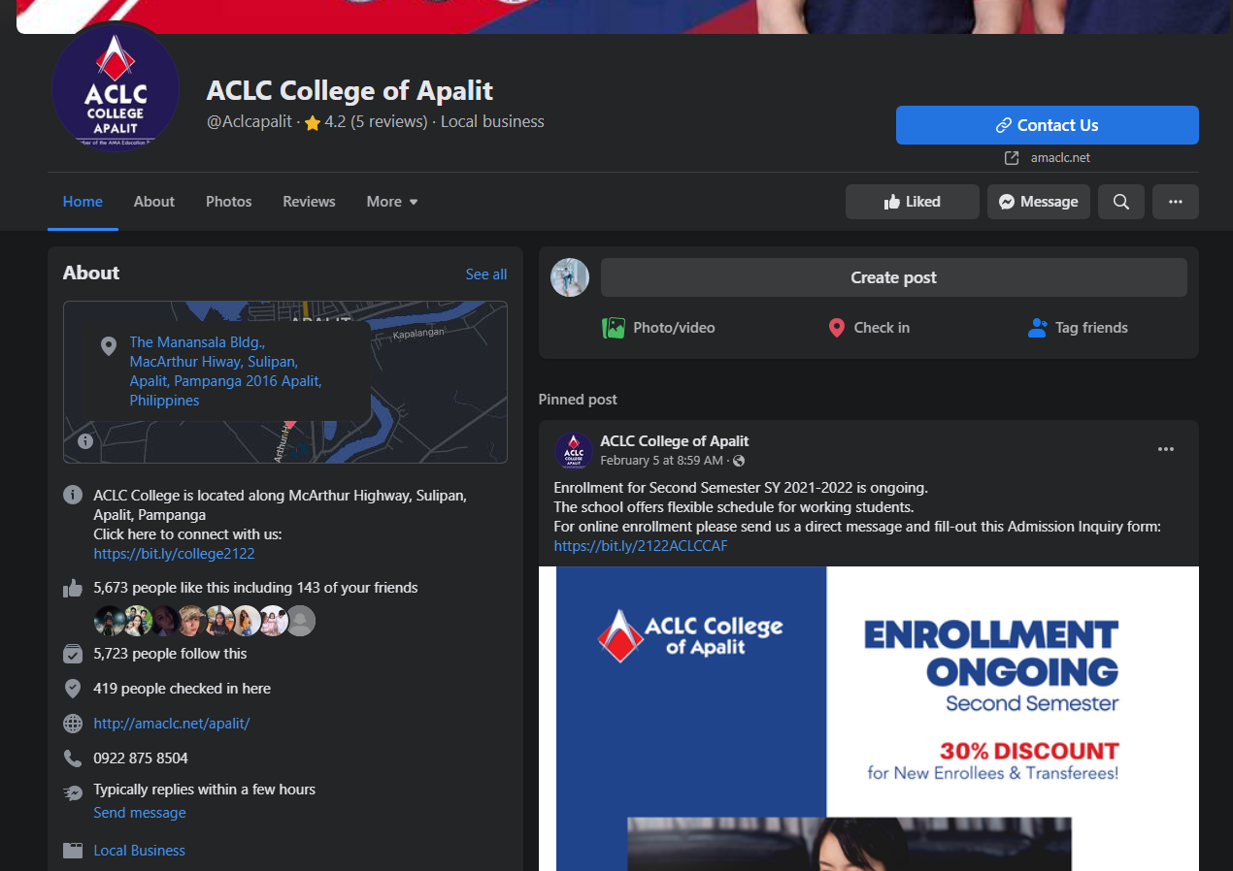Switch to the Reviews tab
This screenshot has width=1233, height=871.
tap(309, 202)
